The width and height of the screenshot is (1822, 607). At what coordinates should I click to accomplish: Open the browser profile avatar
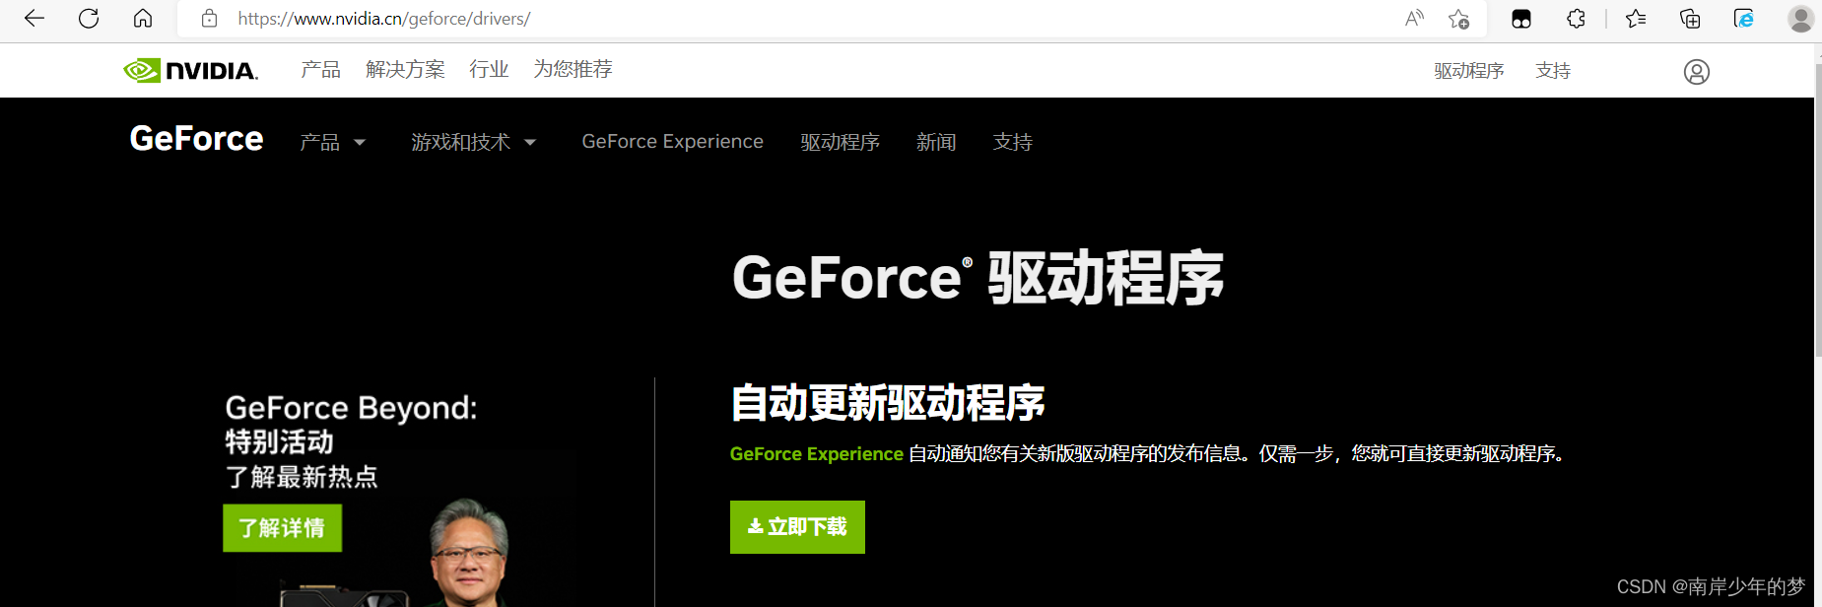point(1801,19)
